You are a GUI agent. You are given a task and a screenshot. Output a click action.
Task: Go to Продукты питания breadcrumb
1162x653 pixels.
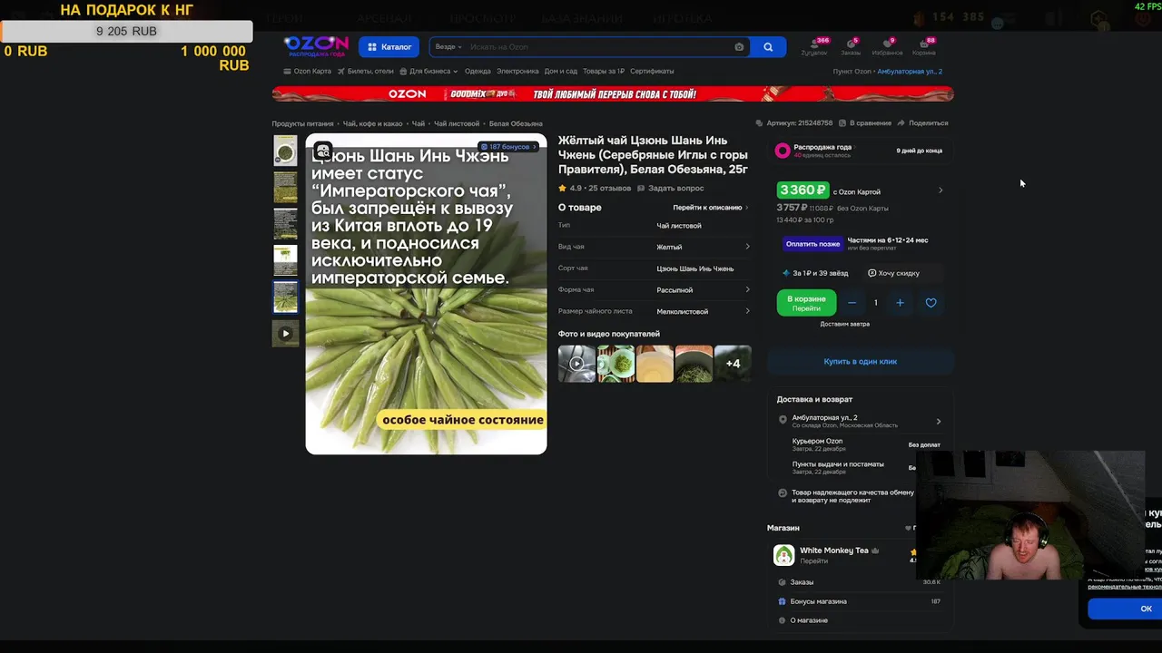[x=302, y=123]
